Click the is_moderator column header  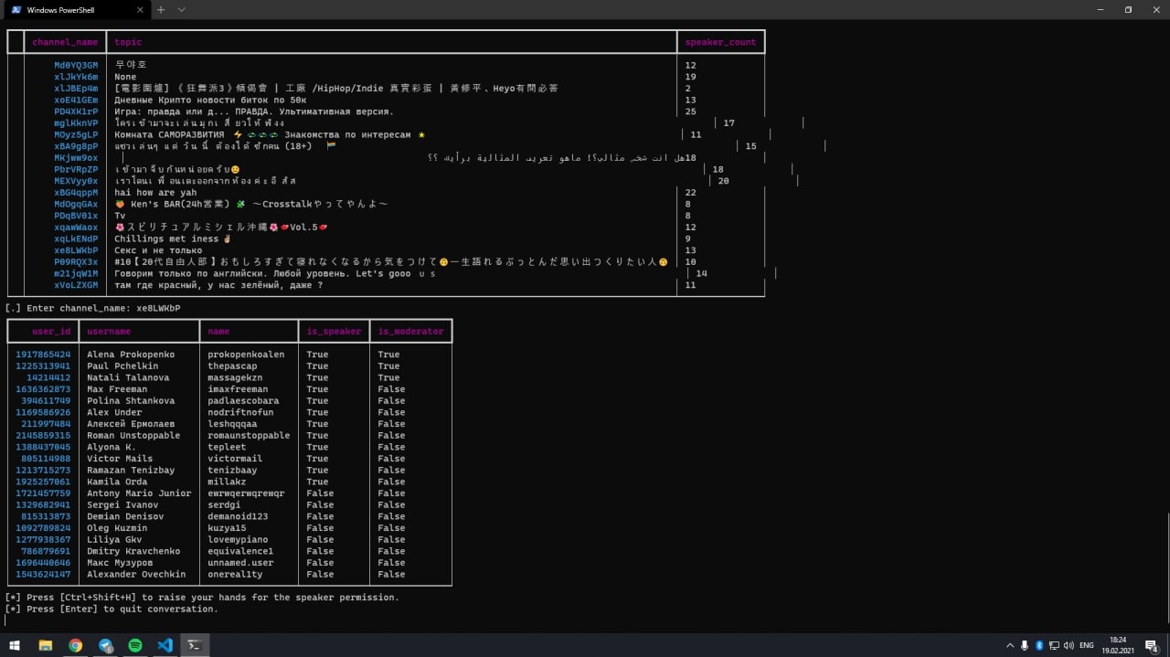tap(410, 332)
